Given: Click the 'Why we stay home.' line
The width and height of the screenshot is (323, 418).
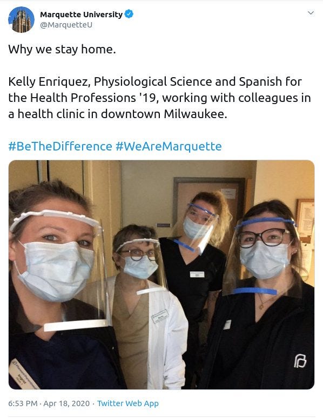Looking at the screenshot, I should (x=62, y=49).
